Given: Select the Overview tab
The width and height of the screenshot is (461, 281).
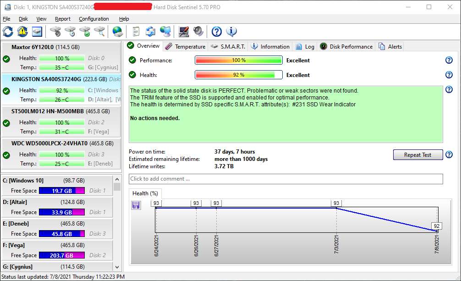Looking at the screenshot, I should tap(143, 45).
